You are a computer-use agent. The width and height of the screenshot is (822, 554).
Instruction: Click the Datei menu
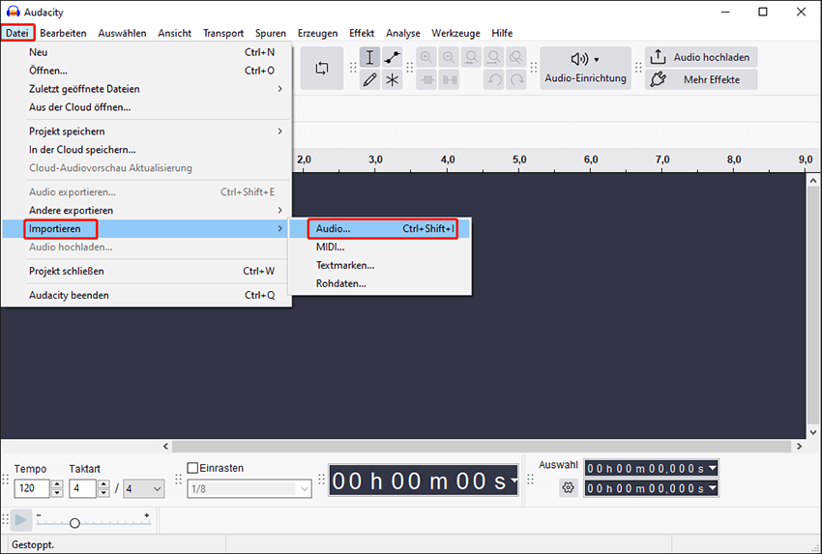(x=17, y=33)
